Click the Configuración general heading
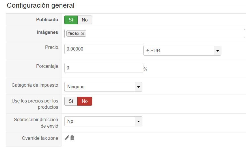Image resolution: width=246 pixels, height=155 pixels. (x=41, y=5)
